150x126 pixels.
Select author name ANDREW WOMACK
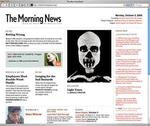[14, 100]
